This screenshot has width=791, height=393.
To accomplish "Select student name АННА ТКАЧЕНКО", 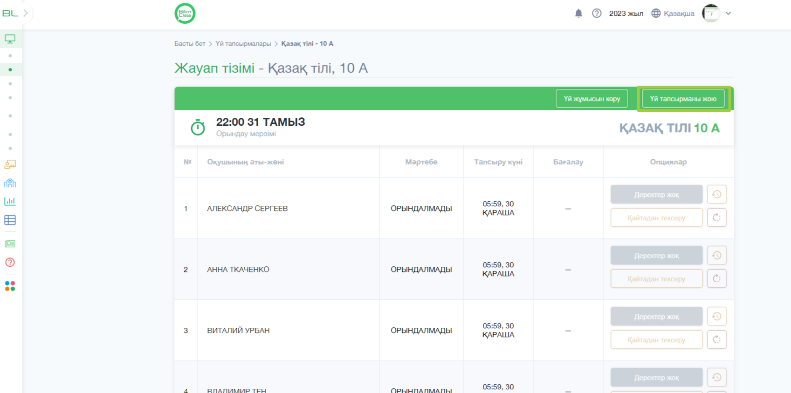I will (238, 270).
